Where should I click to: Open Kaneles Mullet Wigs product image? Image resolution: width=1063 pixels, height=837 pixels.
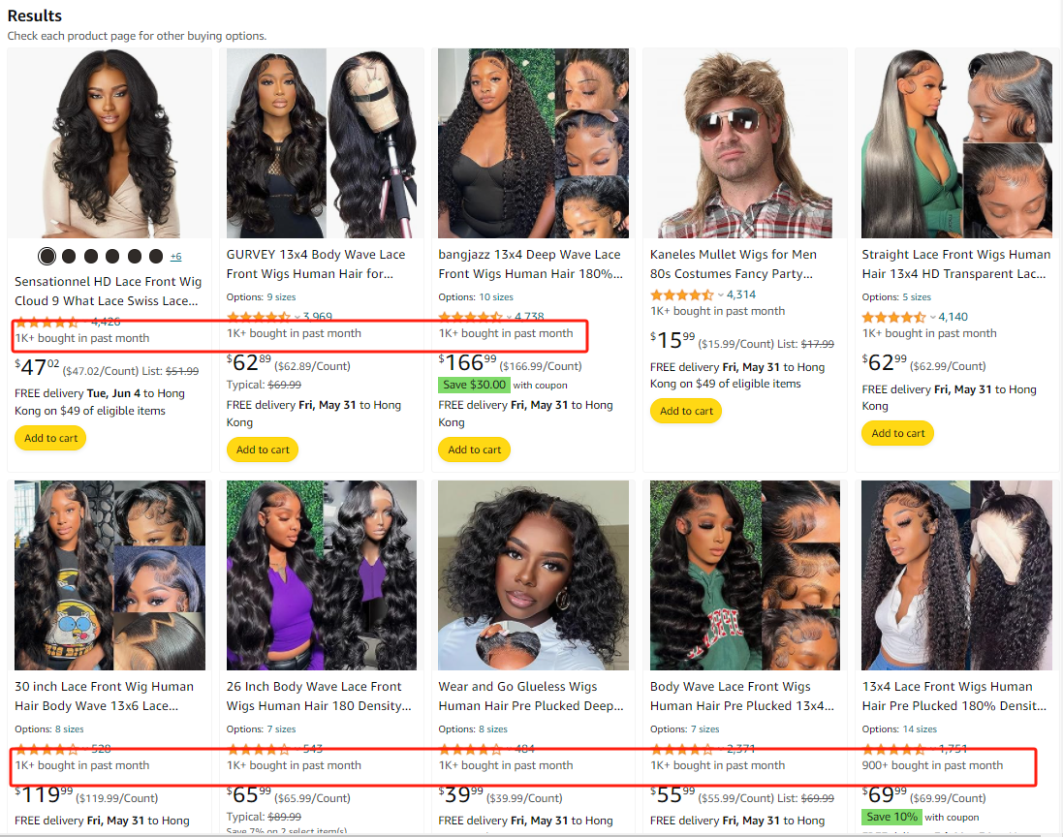[745, 143]
